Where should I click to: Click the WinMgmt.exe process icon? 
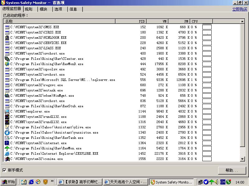click(7, 95)
